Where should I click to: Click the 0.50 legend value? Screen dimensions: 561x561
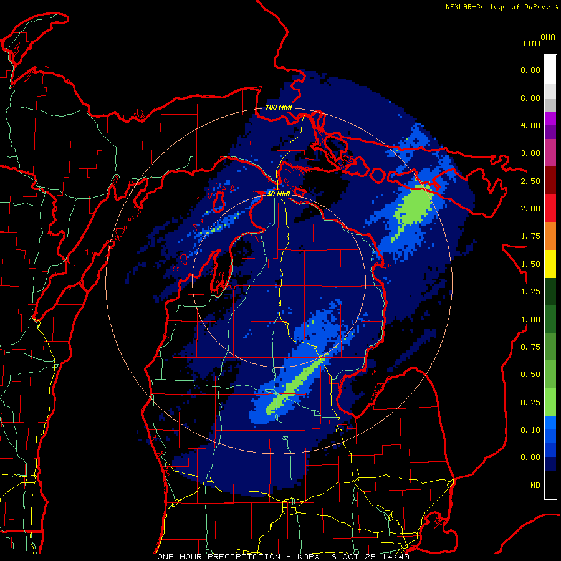(530, 375)
